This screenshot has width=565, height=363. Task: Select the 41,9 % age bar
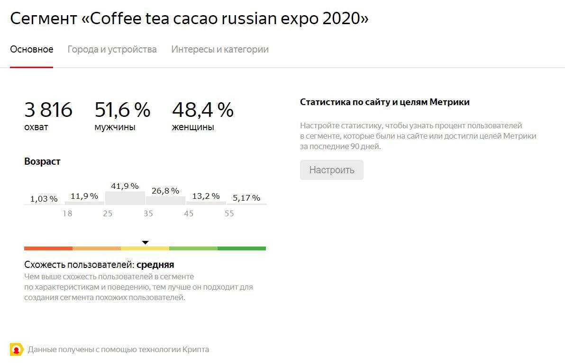(x=125, y=198)
